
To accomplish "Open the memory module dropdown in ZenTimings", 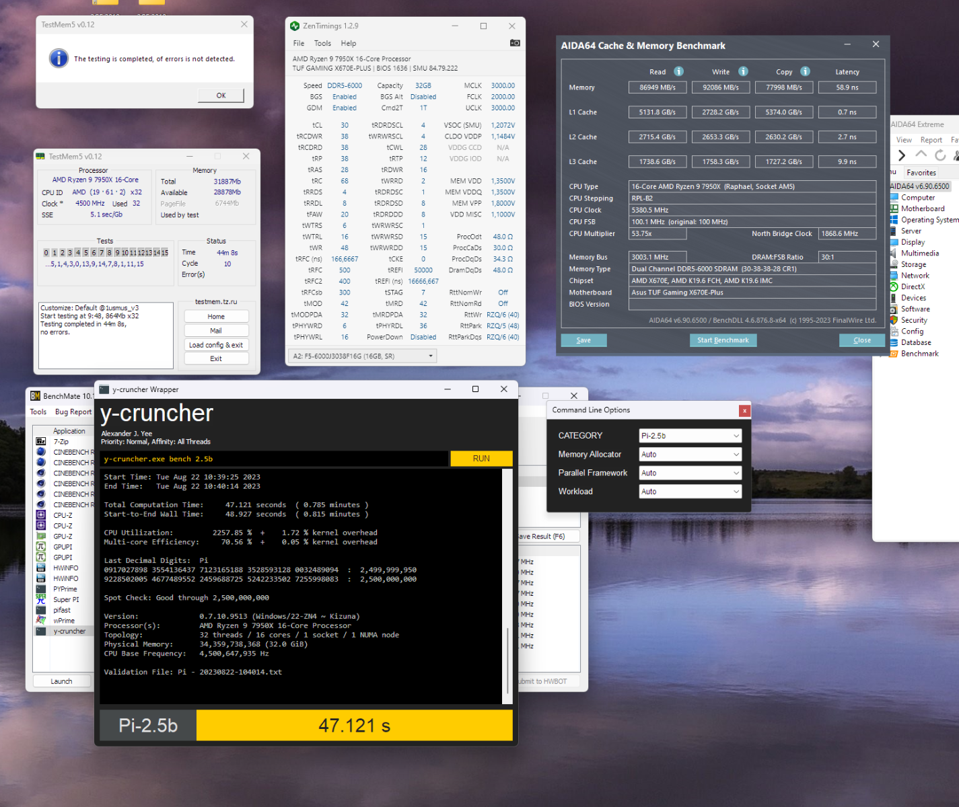I will click(x=363, y=356).
